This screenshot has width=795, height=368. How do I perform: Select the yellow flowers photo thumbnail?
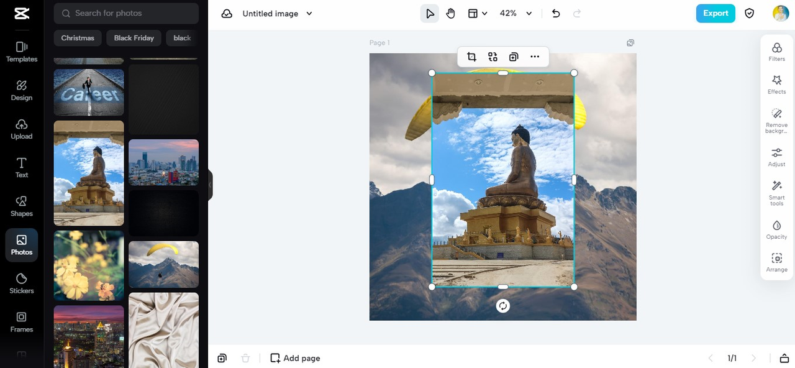[x=89, y=265]
